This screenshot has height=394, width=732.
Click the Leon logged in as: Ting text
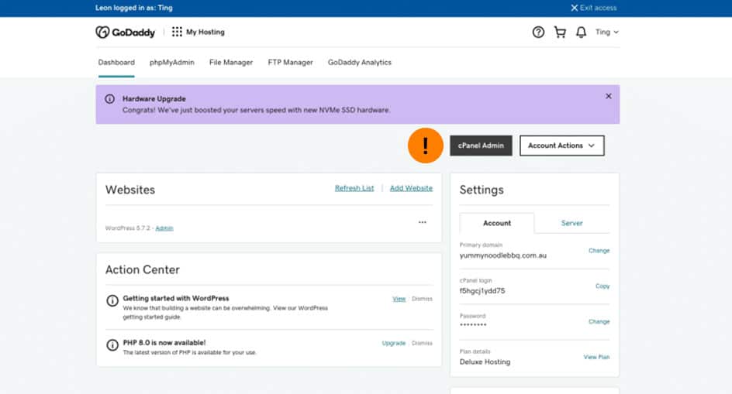click(134, 8)
